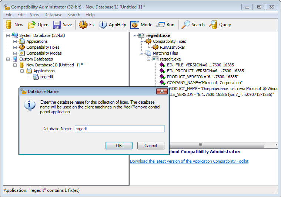281x197 pixels.
Task: Click the Custom Databases icon in tree
Action: [x=15, y=59]
